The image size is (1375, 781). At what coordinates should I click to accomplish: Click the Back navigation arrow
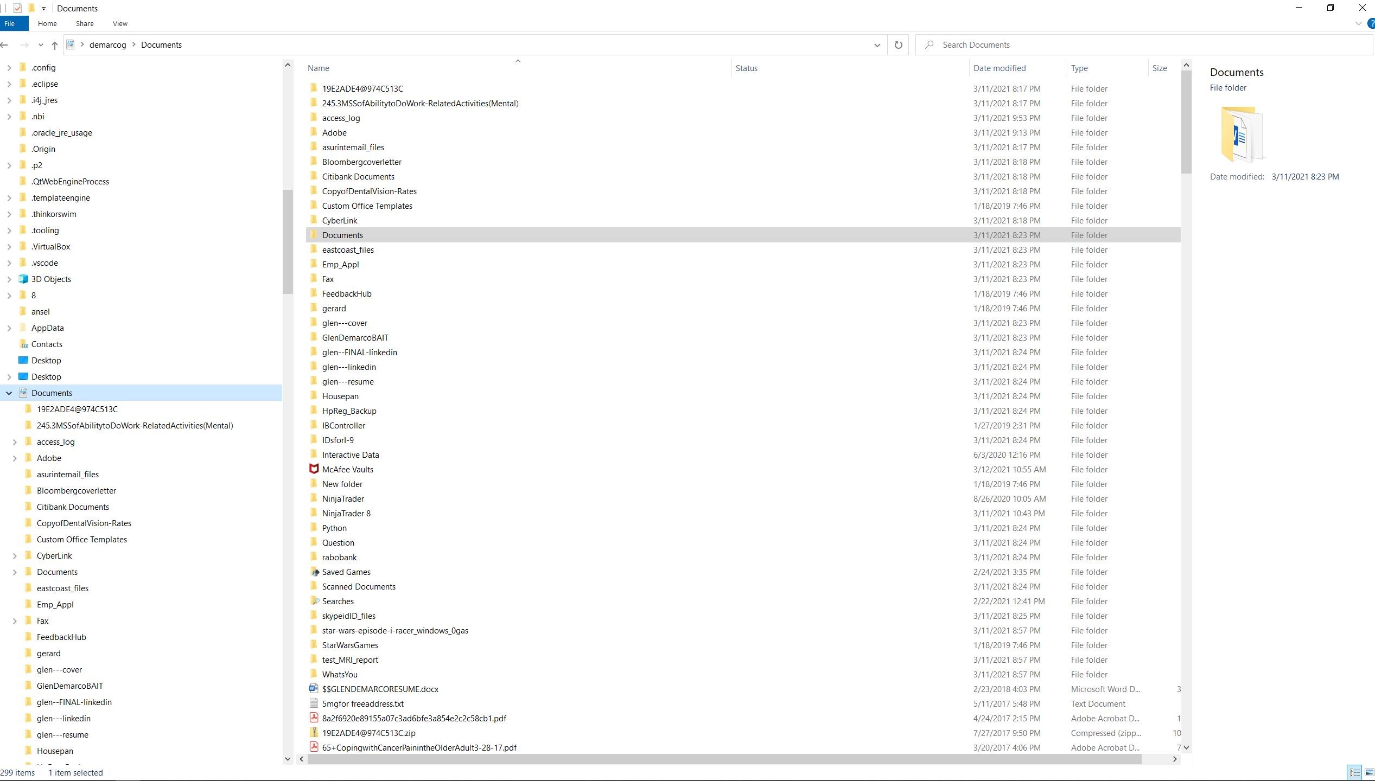pos(4,45)
